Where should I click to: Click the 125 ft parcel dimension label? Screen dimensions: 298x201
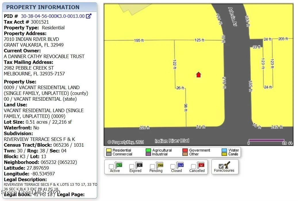tap(199, 40)
